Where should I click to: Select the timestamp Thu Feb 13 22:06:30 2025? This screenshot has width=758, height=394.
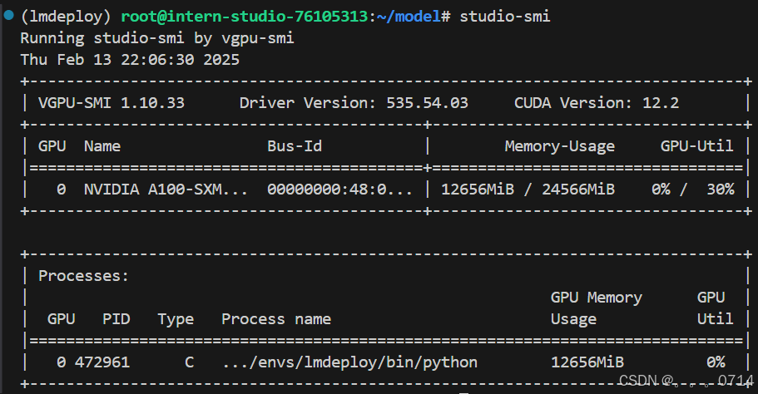[130, 60]
